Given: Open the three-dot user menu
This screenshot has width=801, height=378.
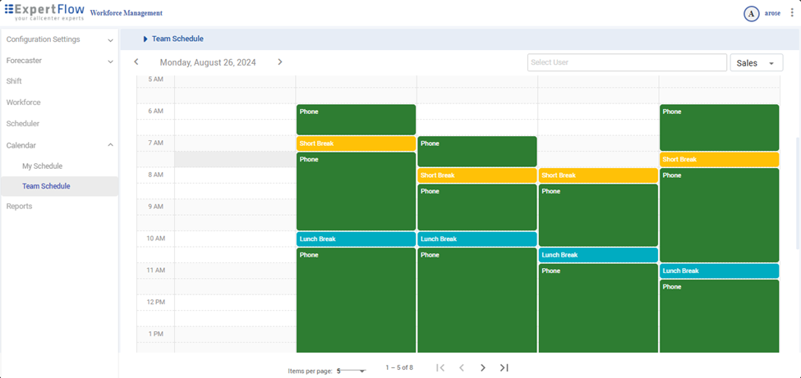Looking at the screenshot, I should pos(792,13).
